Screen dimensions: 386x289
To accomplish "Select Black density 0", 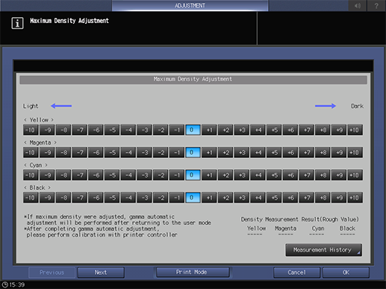I will [193, 197].
